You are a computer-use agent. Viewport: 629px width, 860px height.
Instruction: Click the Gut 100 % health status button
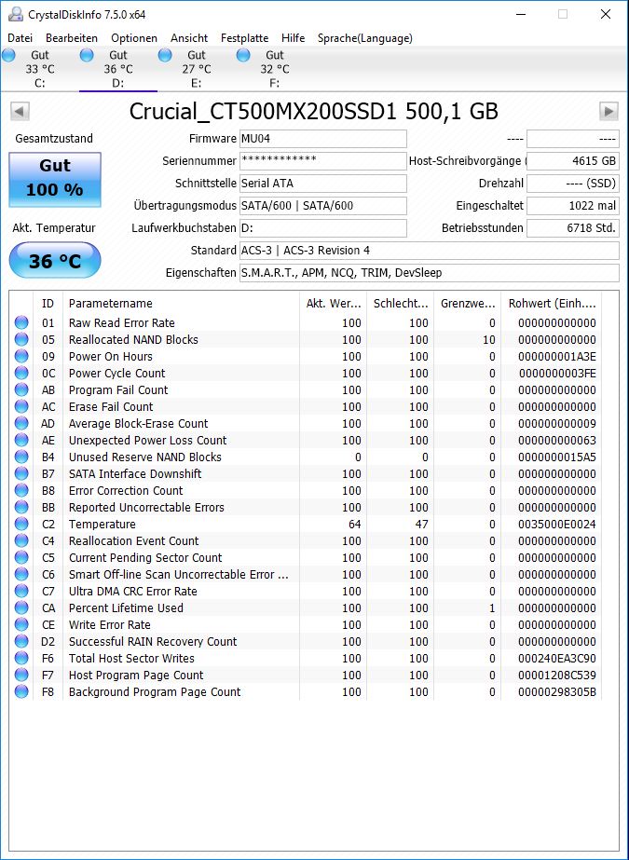pyautogui.click(x=55, y=179)
